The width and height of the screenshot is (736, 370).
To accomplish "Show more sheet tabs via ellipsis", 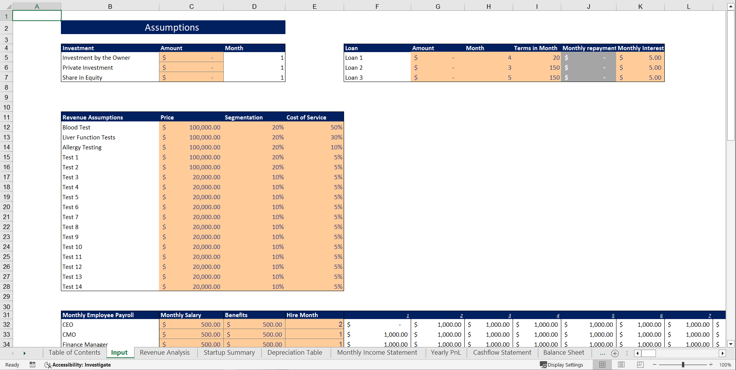I will pyautogui.click(x=603, y=353).
